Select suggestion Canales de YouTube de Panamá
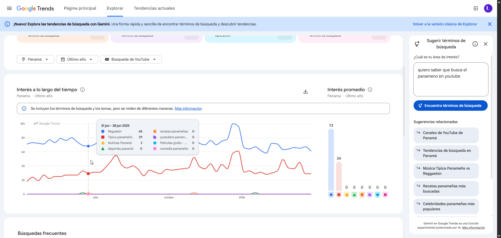The image size is (501, 238). pos(446,135)
